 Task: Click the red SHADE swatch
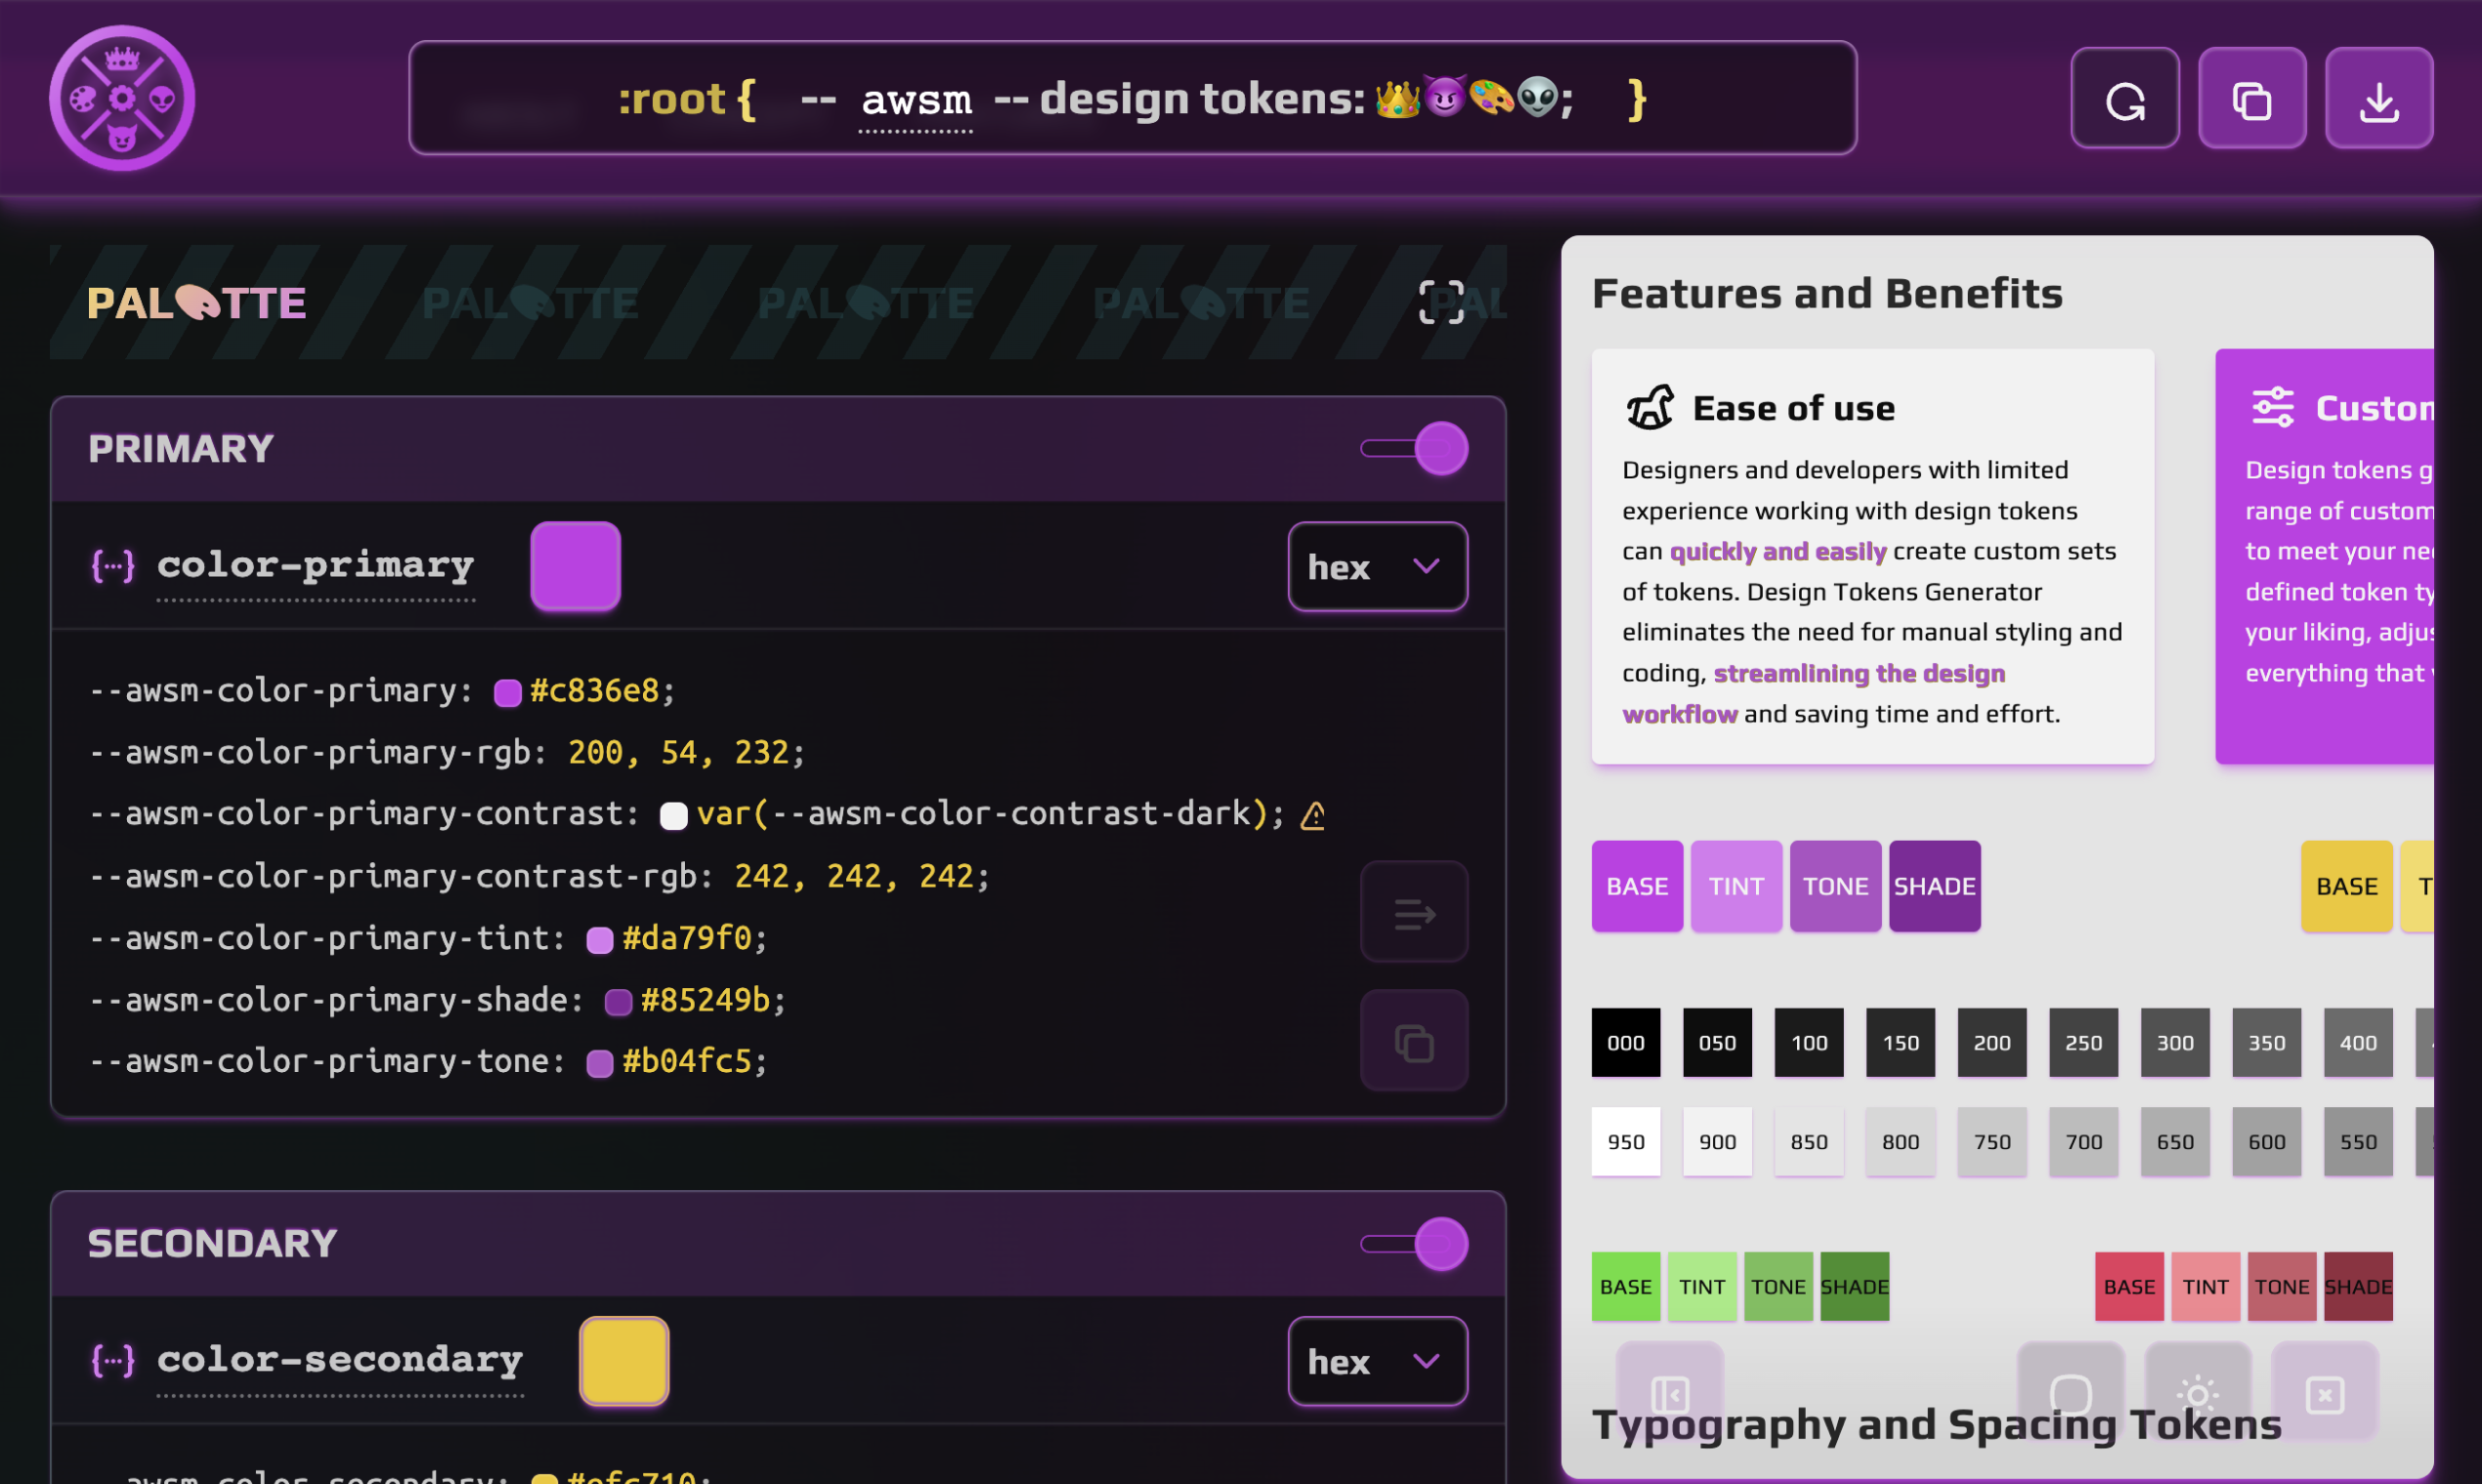pos(2358,1287)
